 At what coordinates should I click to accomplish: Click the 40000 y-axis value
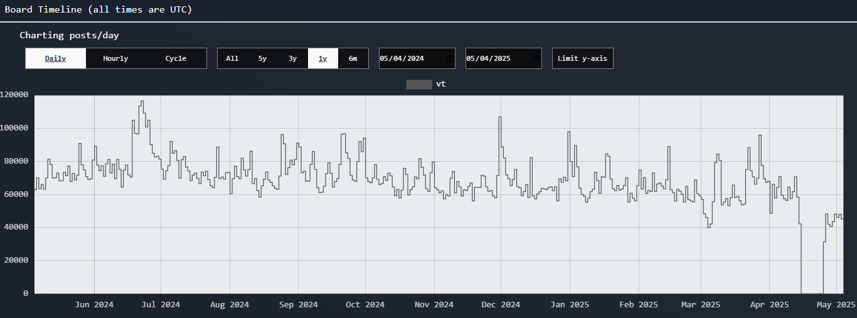tap(16, 227)
